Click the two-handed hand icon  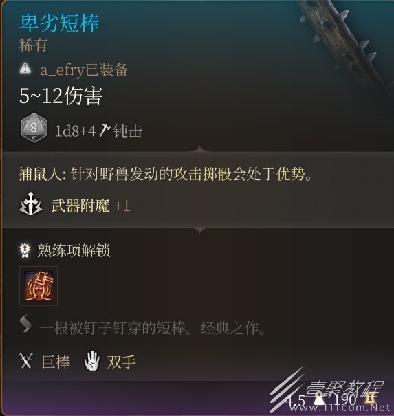tap(92, 360)
